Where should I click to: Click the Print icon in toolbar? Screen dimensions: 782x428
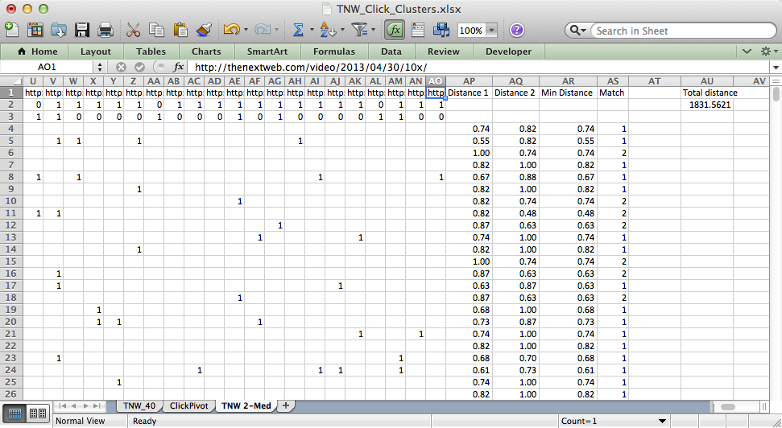click(x=105, y=31)
